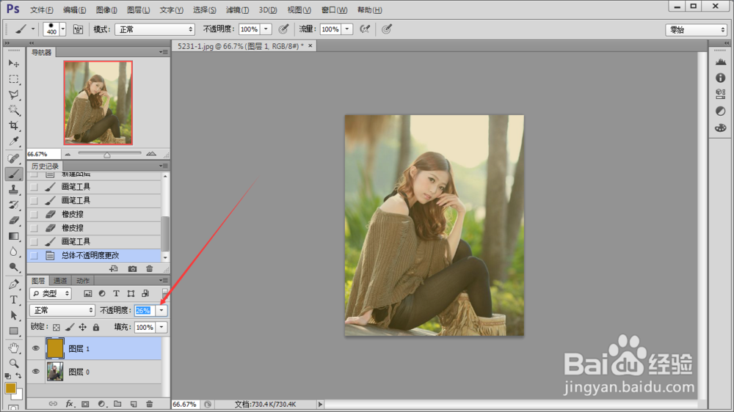Viewport: 734px width, 412px height.
Task: Select the Blur tool
Action: pos(13,251)
